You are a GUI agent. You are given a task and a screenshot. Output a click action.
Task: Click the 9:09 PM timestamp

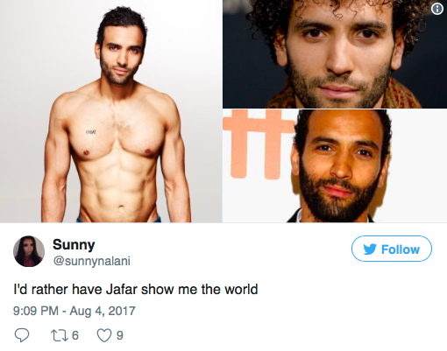36,311
